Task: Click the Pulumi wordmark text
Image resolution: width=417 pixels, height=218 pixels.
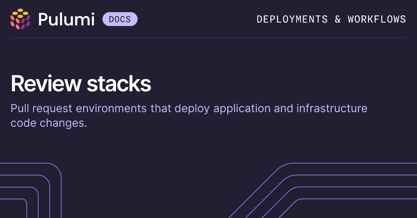Action: click(66, 19)
